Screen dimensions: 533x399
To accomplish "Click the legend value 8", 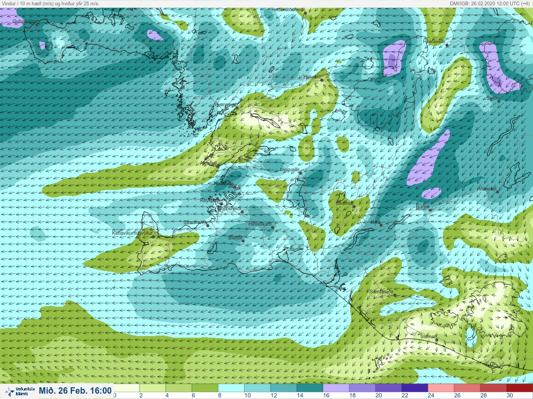I will click(220, 395).
